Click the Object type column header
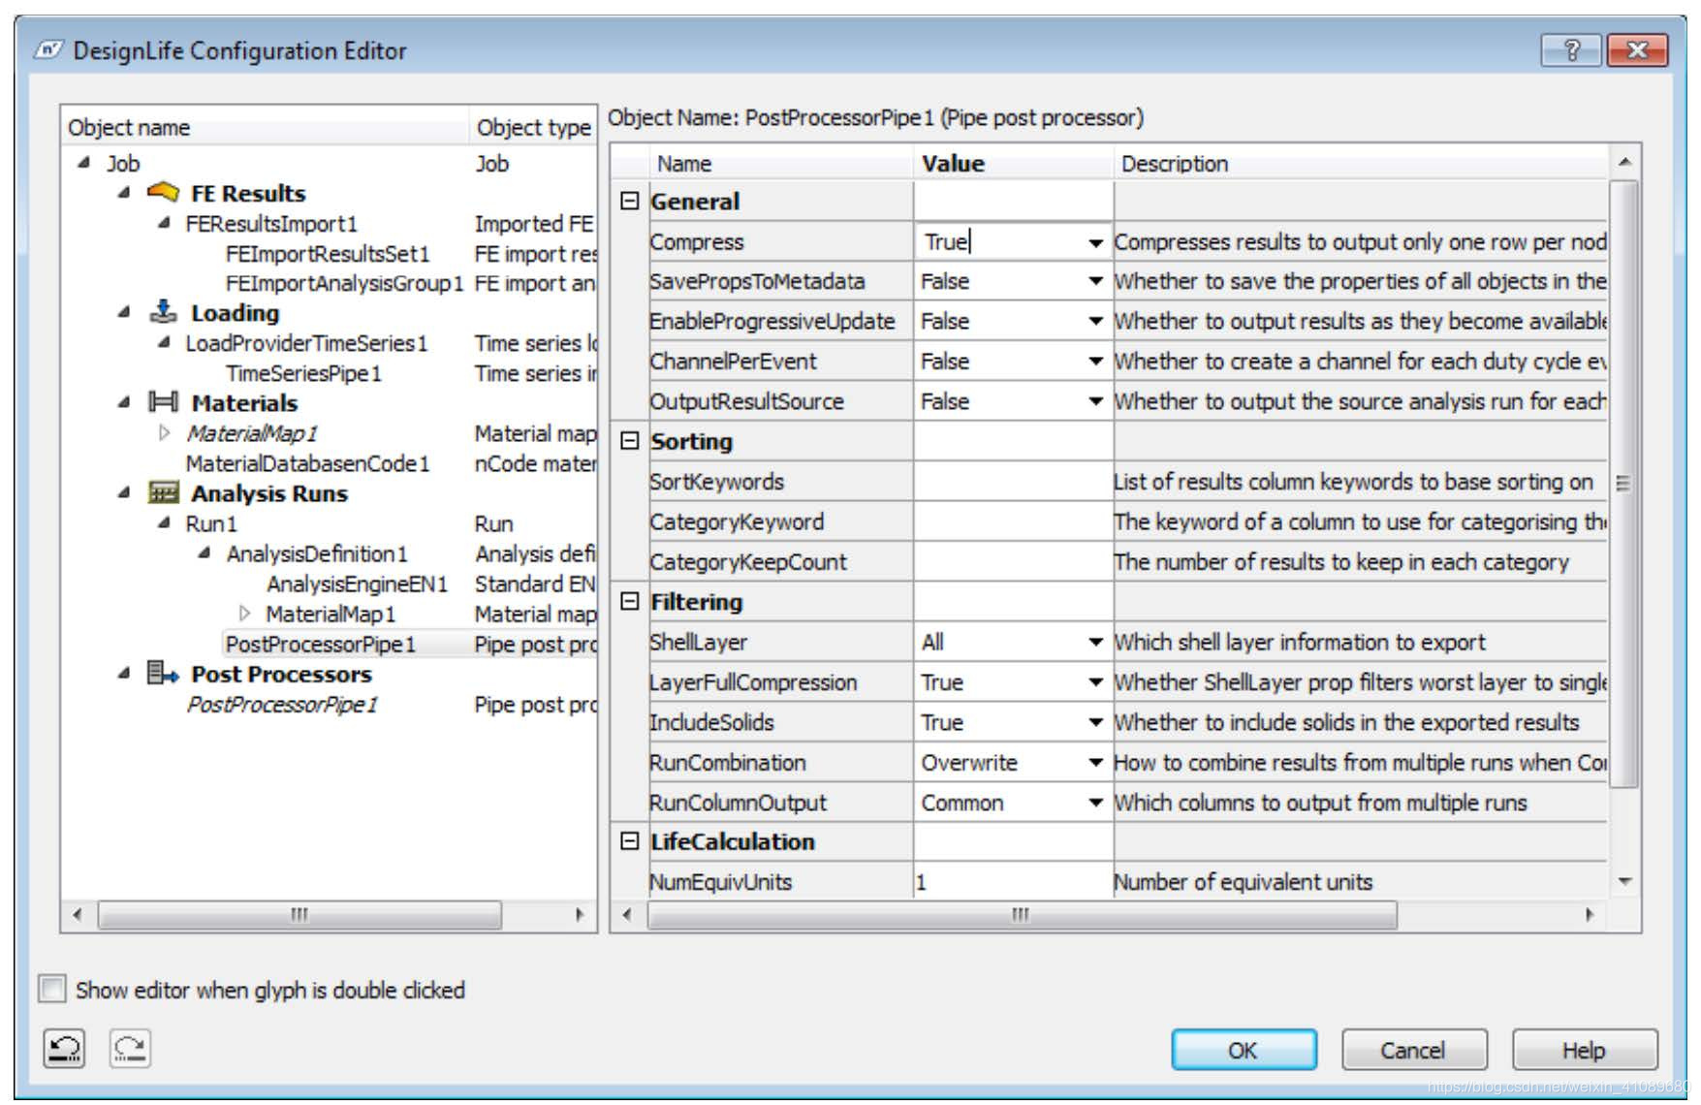This screenshot has height=1105, width=1701. click(533, 127)
